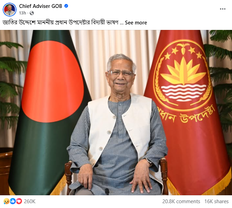Viewport: 232px width, 208px height.
Task: Click the globe public audience icon
Action: 32,13
